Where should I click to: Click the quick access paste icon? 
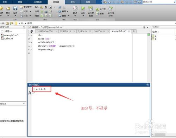point(122,2)
